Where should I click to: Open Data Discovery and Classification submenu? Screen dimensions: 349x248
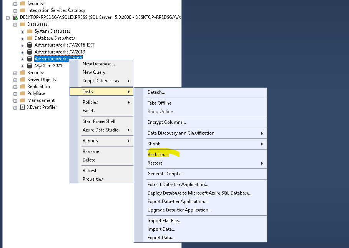tap(201, 133)
